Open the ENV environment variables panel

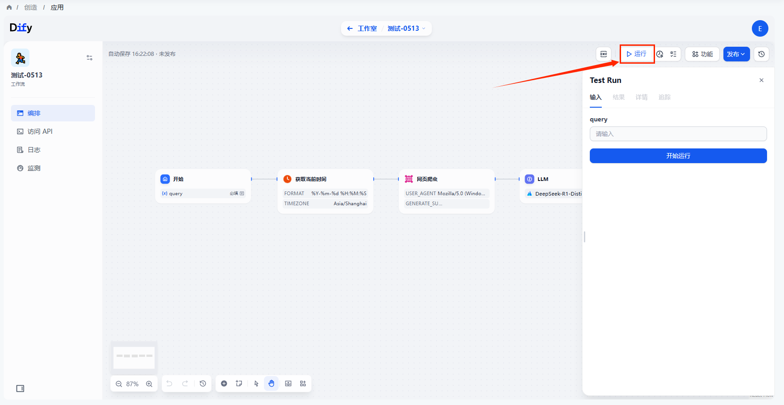point(604,54)
